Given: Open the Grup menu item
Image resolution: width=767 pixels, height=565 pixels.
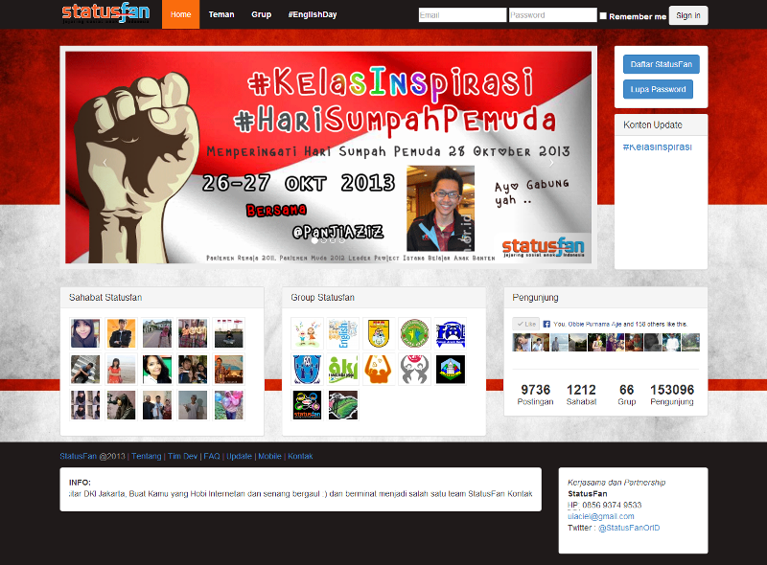Looking at the screenshot, I should coord(261,14).
